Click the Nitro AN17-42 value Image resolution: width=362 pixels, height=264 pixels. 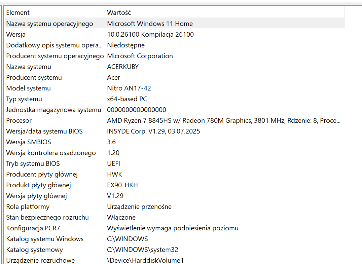[129, 88]
